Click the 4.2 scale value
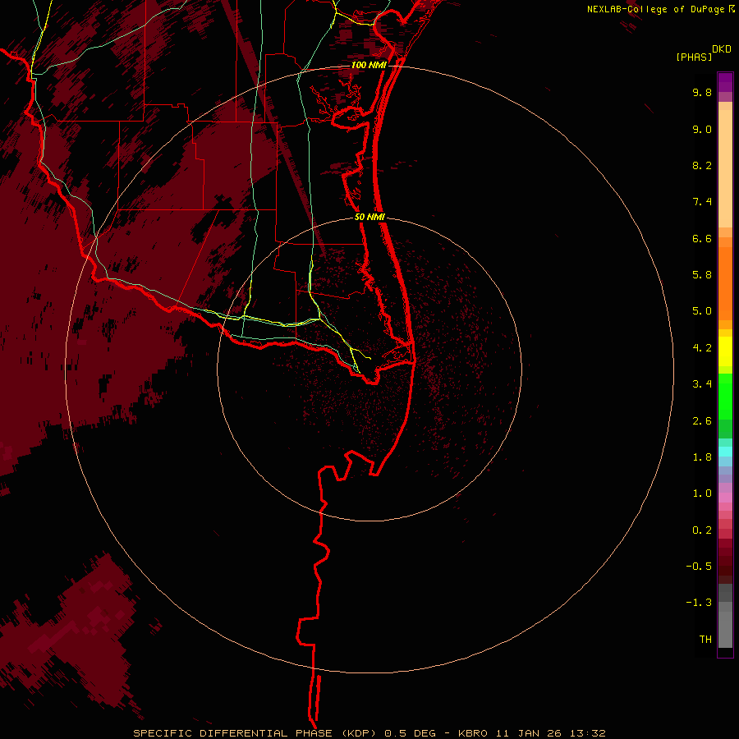 pyautogui.click(x=702, y=348)
